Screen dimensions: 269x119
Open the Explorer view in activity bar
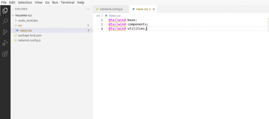(5, 10)
